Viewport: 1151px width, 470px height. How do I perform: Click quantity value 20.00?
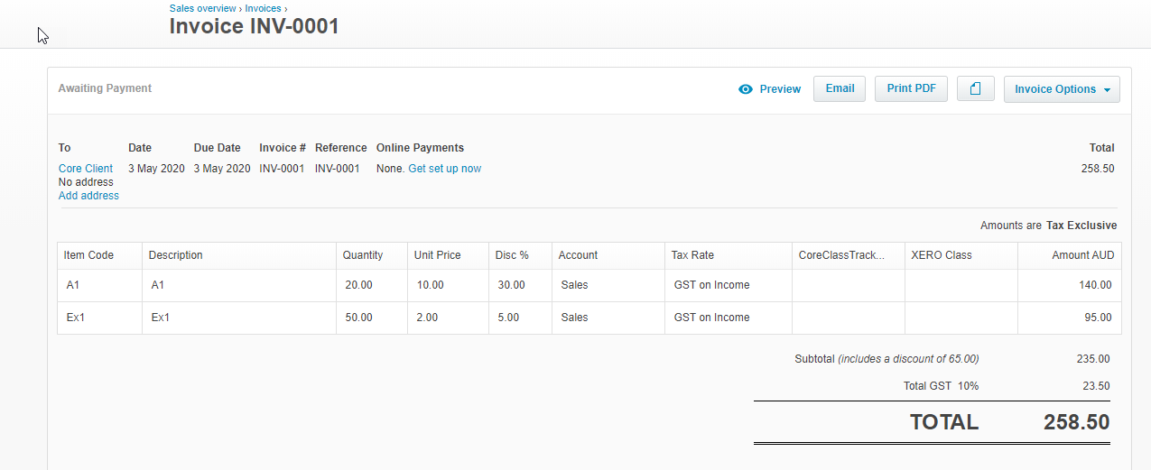(x=358, y=285)
